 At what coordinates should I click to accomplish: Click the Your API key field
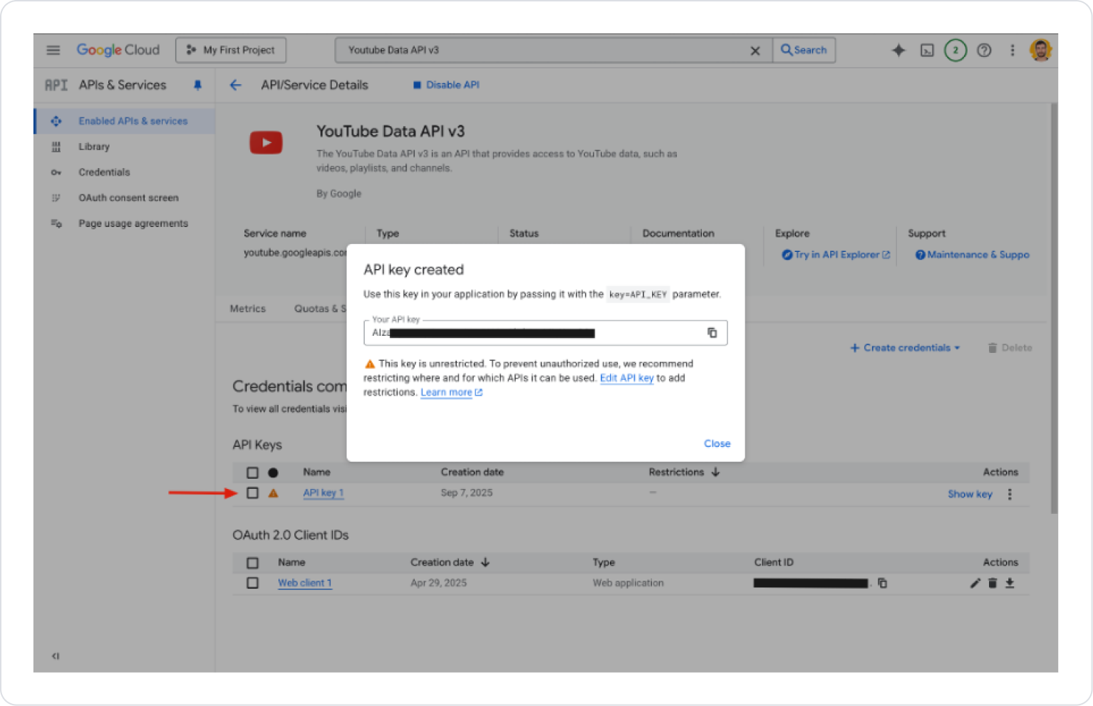click(x=545, y=332)
